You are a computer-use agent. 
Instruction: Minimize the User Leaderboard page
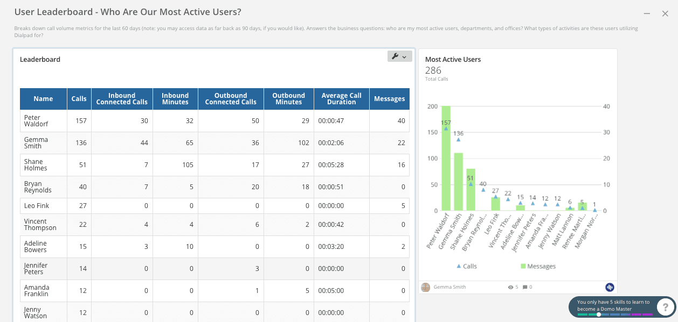point(647,13)
